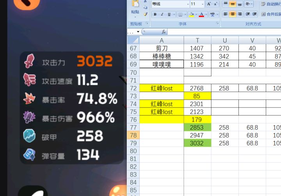Open the font name 等线 dropdown
Viewport: 281px width, 196px height.
click(x=188, y=4)
